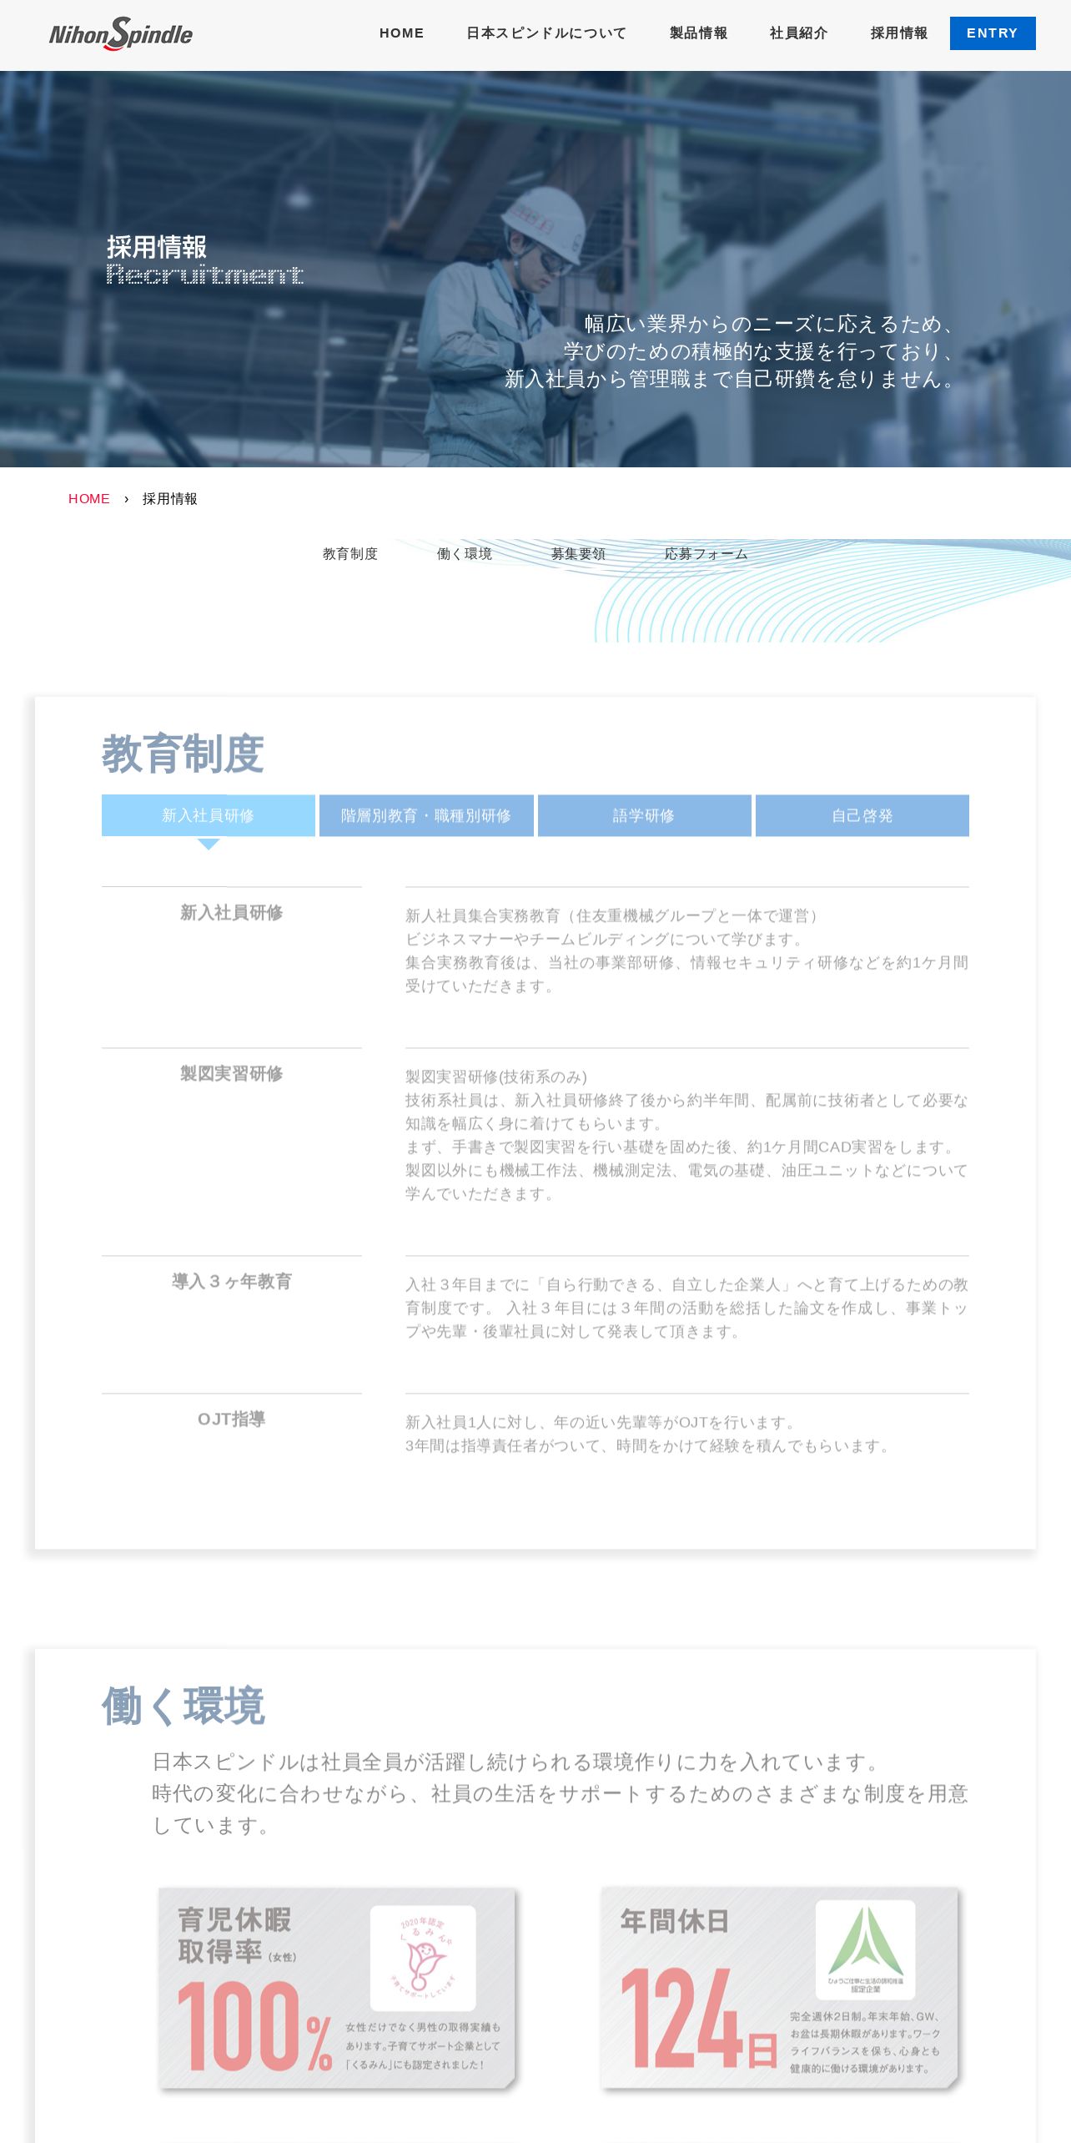1071x2143 pixels.
Task: Click the 新入社員研修 row label
Action: (232, 913)
